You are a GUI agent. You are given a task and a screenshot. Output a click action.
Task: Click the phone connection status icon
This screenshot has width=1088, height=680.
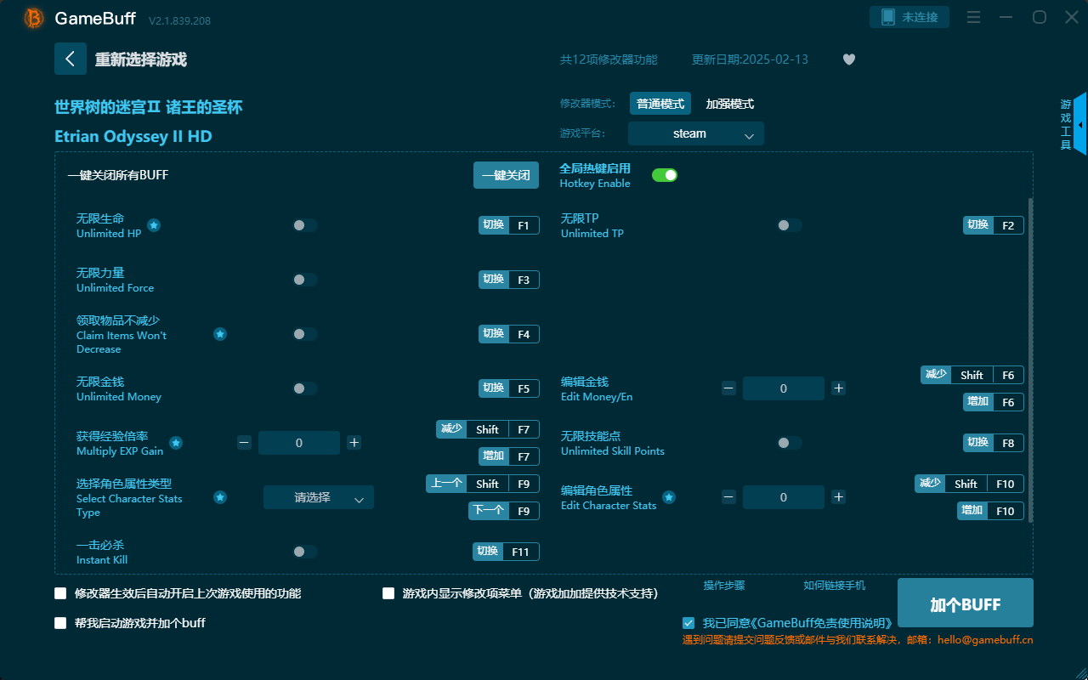[888, 17]
